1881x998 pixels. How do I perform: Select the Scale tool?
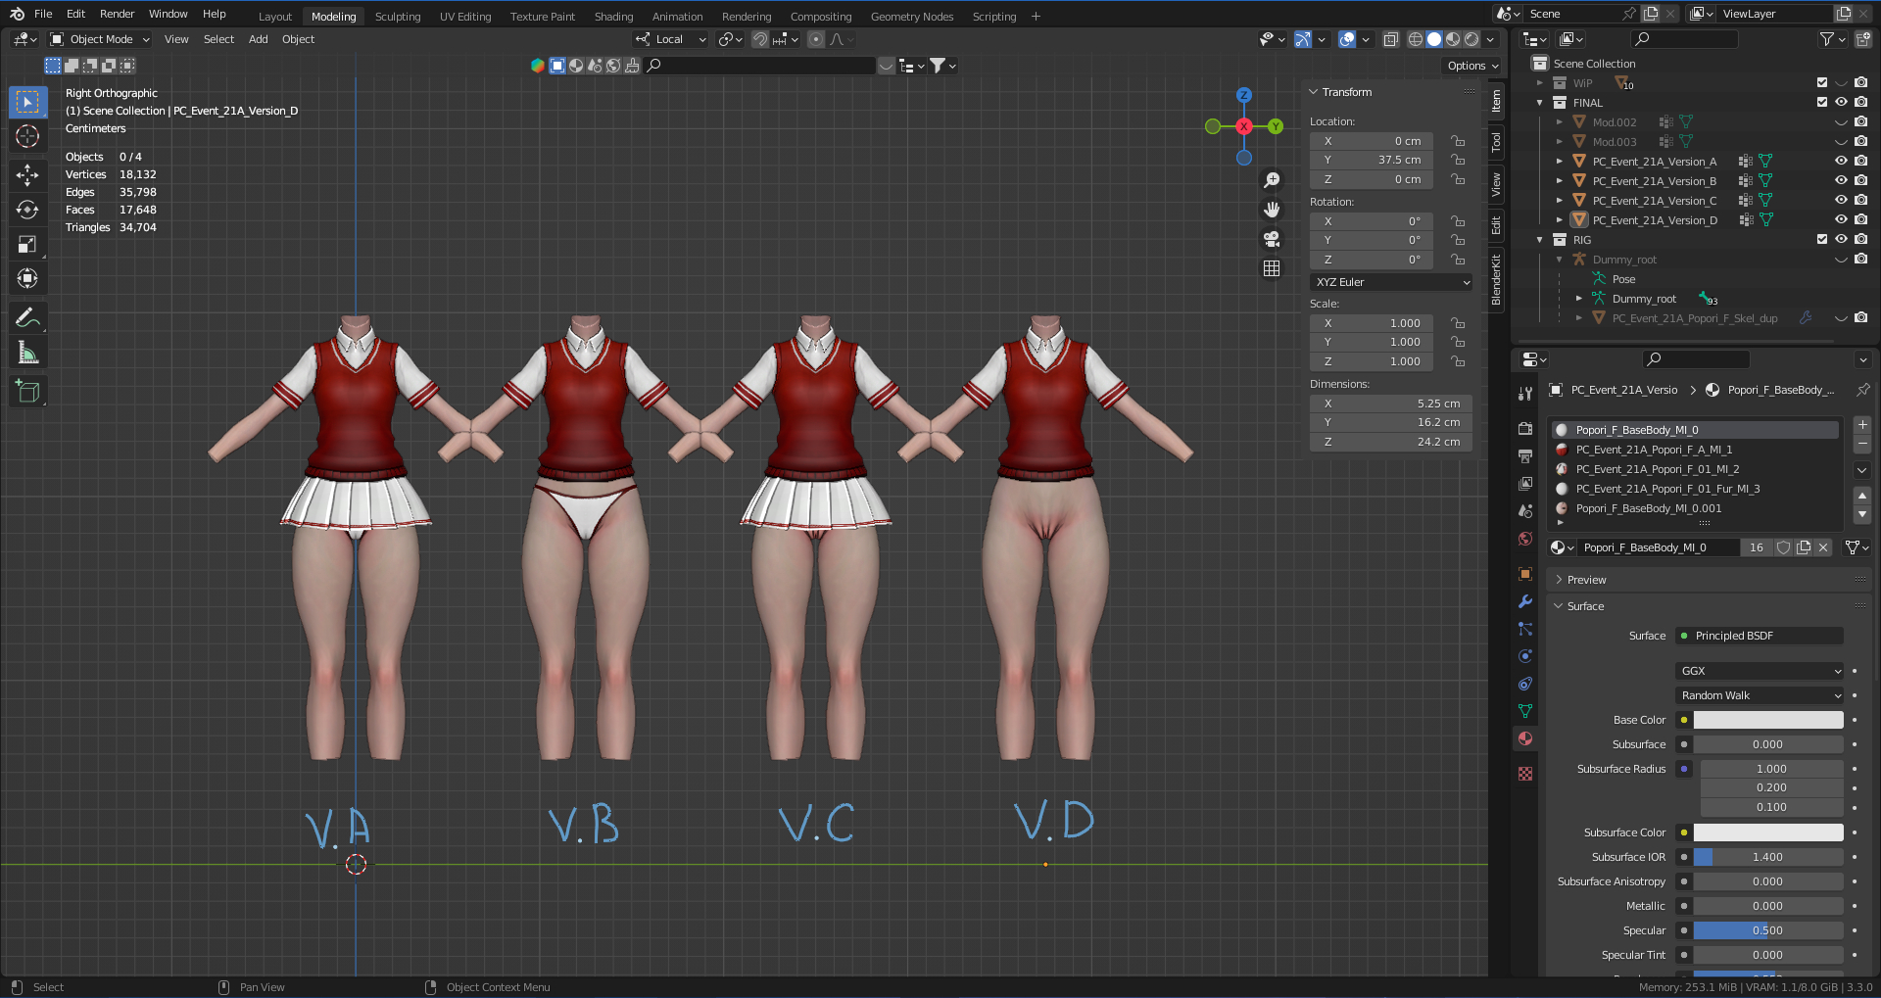pyautogui.click(x=27, y=244)
